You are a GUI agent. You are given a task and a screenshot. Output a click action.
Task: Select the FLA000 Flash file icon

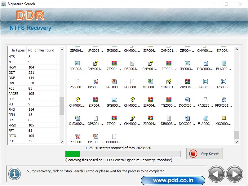point(224,64)
